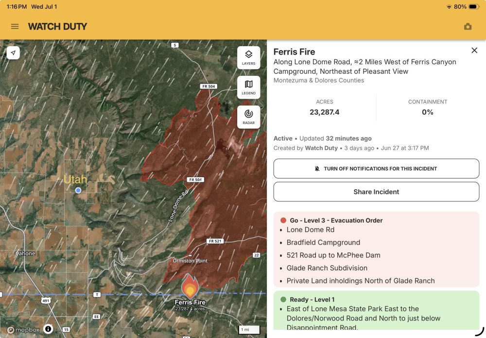The image size is (486, 338).
Task: Tap the road T marker
Action: pyautogui.click(x=97, y=295)
